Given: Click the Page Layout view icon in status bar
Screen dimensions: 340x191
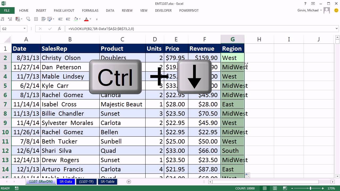Looking at the screenshot, I should click(275, 188).
